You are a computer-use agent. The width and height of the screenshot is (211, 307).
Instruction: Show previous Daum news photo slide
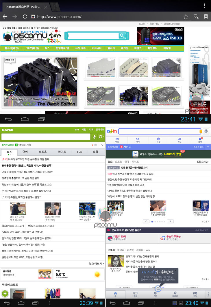click(x=146, y=221)
